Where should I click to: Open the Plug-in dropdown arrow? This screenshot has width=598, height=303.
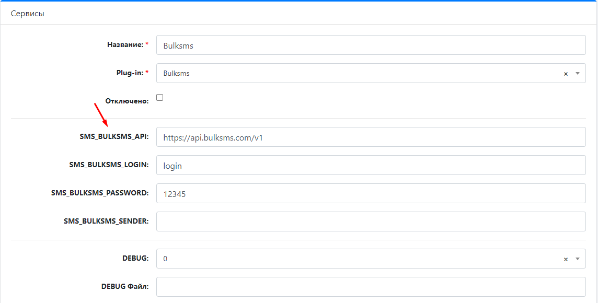[578, 73]
